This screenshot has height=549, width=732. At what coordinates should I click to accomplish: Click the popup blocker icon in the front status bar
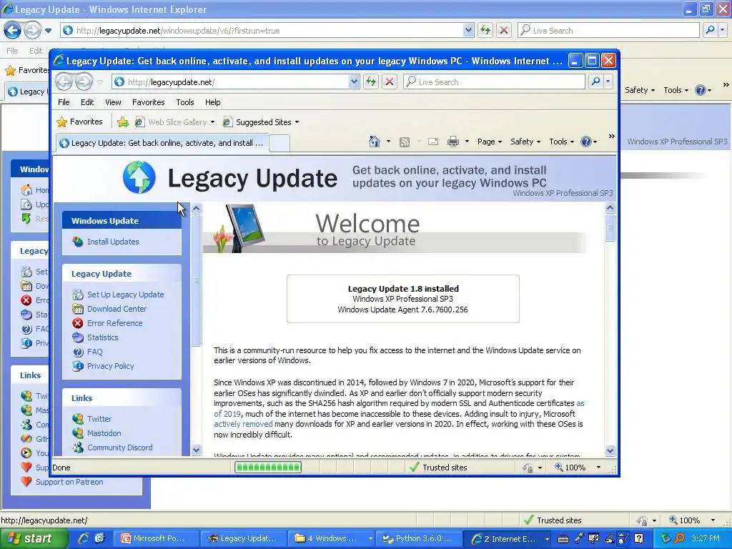528,468
